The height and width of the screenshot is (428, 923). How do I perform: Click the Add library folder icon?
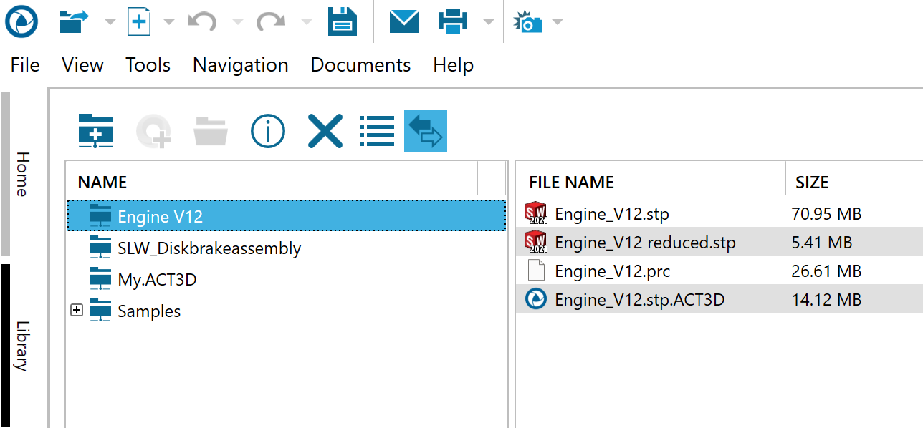click(96, 131)
